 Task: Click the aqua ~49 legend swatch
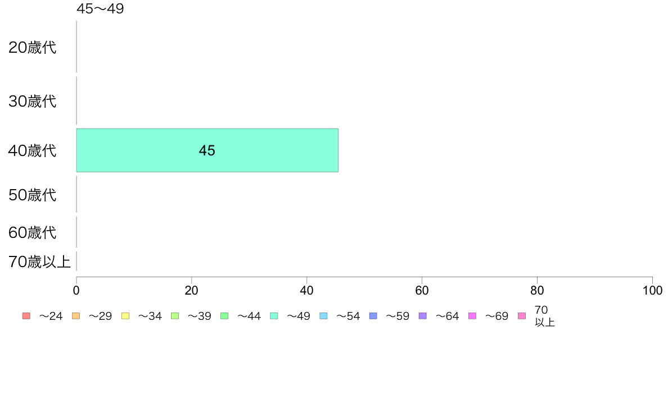point(274,315)
